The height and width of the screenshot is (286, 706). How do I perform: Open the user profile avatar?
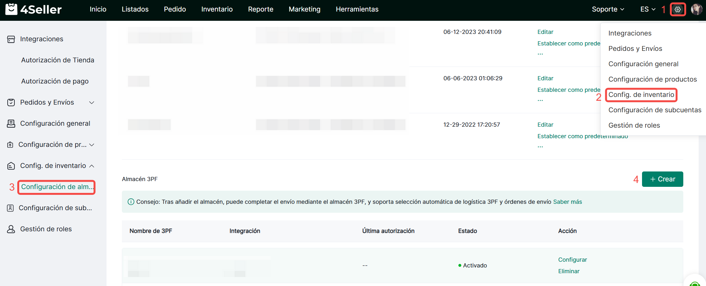coord(696,9)
